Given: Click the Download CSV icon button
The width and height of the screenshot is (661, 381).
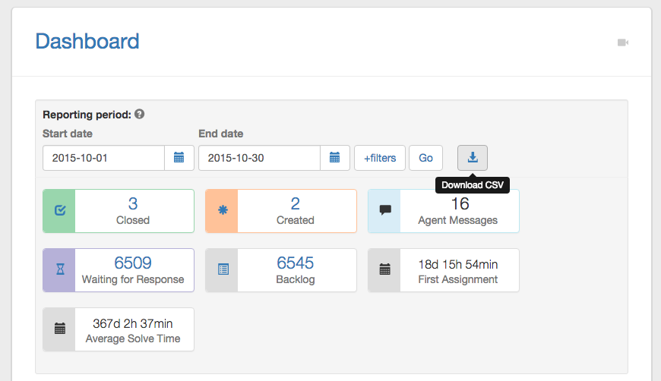Looking at the screenshot, I should (x=472, y=158).
